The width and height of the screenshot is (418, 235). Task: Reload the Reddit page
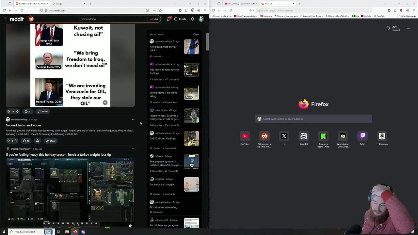tap(22, 10)
